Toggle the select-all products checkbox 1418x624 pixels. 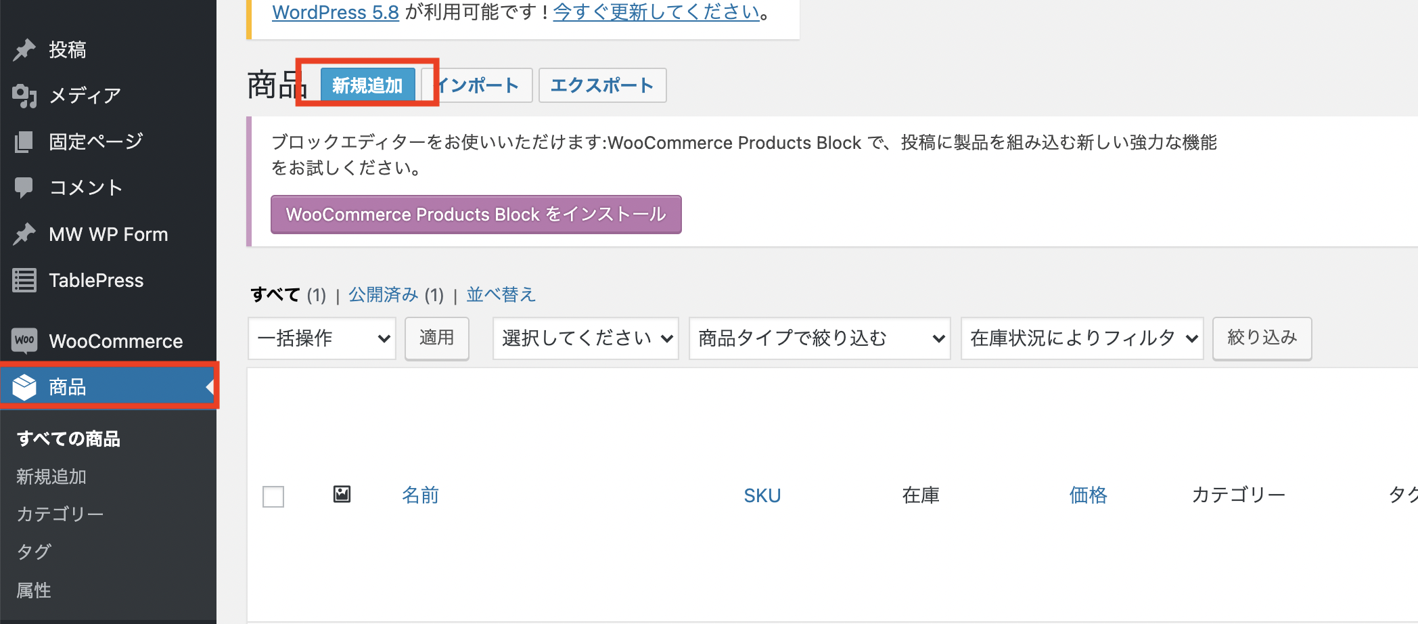point(273,497)
